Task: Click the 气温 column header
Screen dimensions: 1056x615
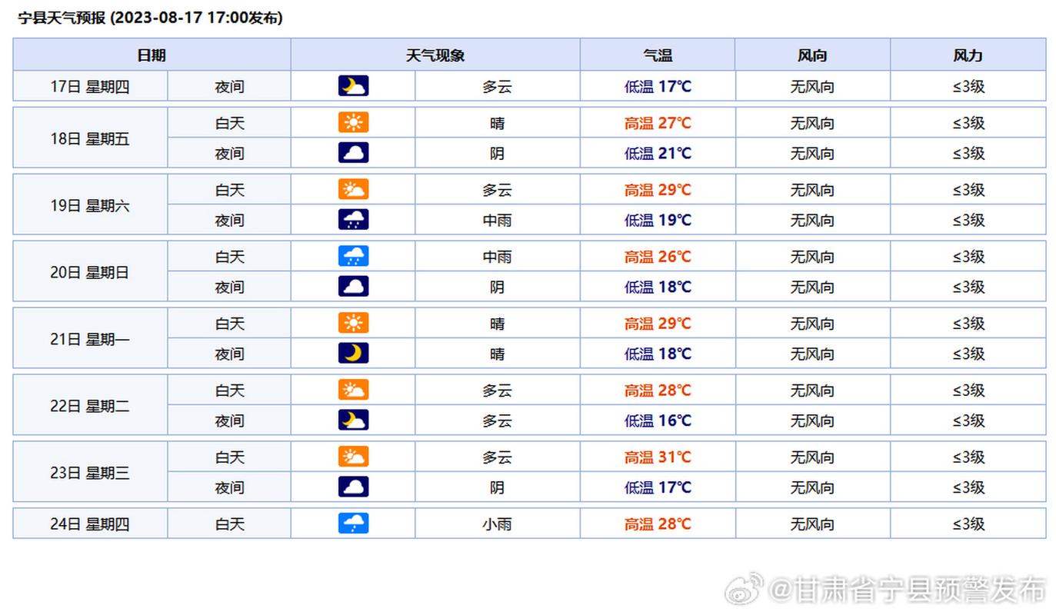Action: coord(658,55)
